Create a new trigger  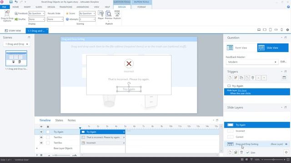[x=230, y=78]
